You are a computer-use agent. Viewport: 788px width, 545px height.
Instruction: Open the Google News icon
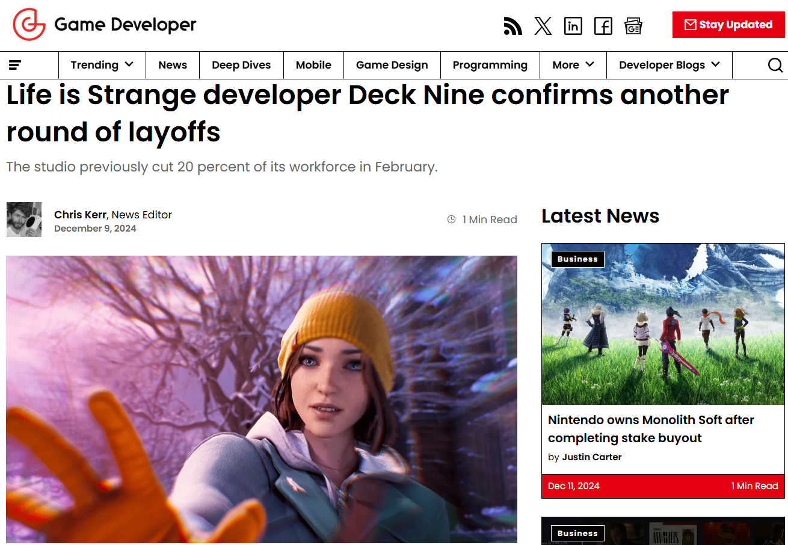click(633, 26)
